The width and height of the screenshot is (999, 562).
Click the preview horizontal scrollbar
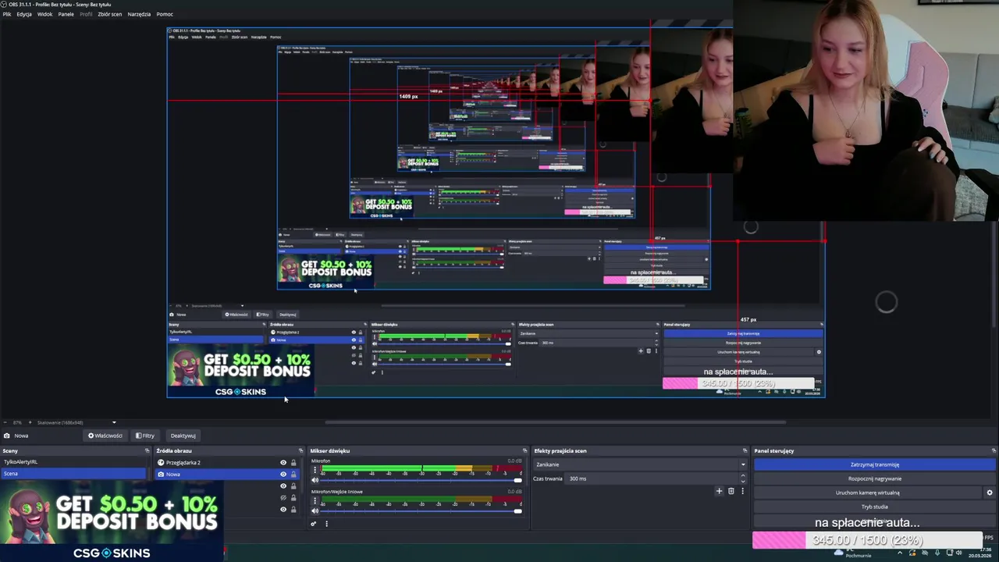coord(556,422)
